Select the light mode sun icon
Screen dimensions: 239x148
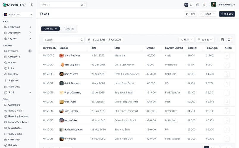pyautogui.click(x=186, y=5)
